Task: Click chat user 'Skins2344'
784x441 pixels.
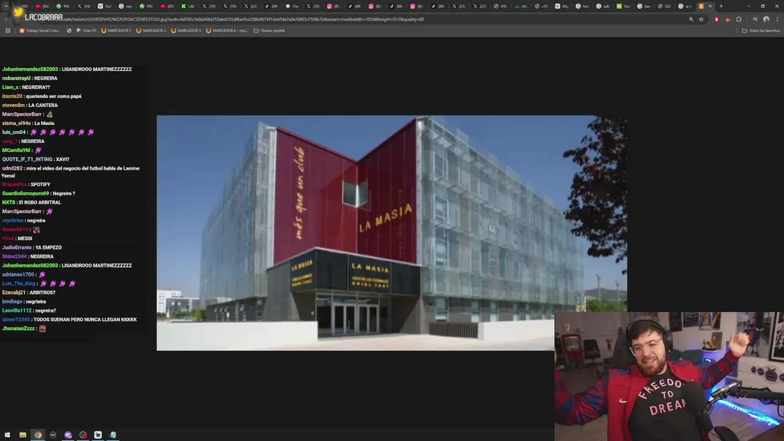Action: pyautogui.click(x=14, y=257)
